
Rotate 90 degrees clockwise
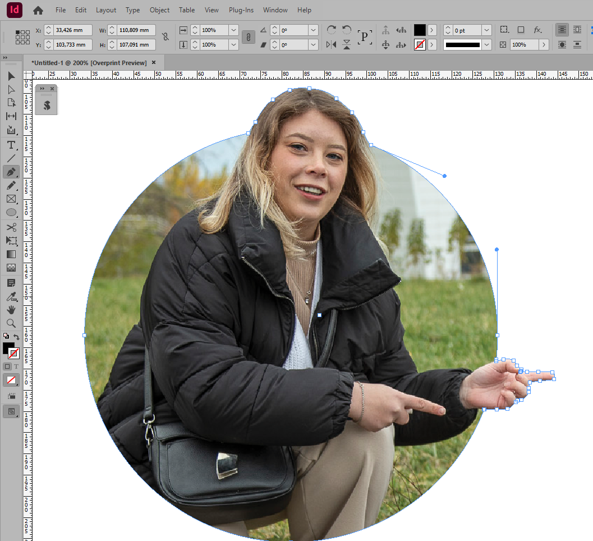(x=332, y=30)
